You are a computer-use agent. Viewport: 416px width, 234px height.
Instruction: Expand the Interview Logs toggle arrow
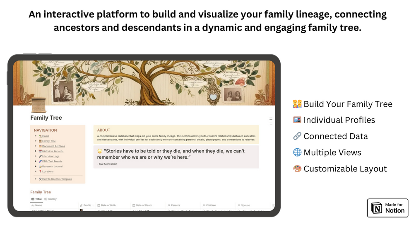(x=36, y=156)
